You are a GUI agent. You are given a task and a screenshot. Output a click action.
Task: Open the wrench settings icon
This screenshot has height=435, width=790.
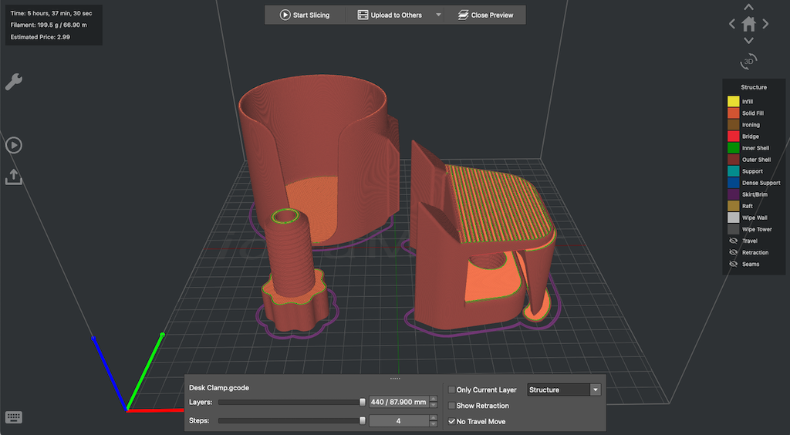point(14,82)
